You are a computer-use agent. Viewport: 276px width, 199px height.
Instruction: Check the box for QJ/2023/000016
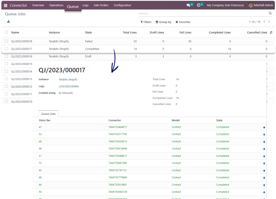pyautogui.click(x=7, y=56)
